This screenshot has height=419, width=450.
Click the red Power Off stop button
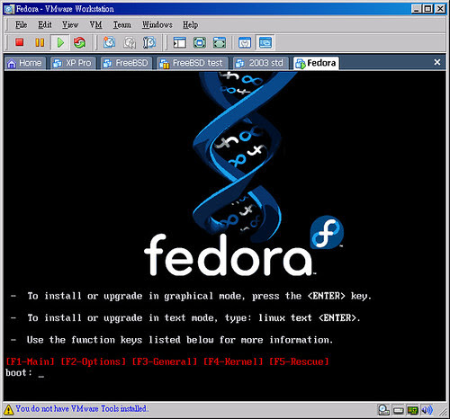[20, 42]
